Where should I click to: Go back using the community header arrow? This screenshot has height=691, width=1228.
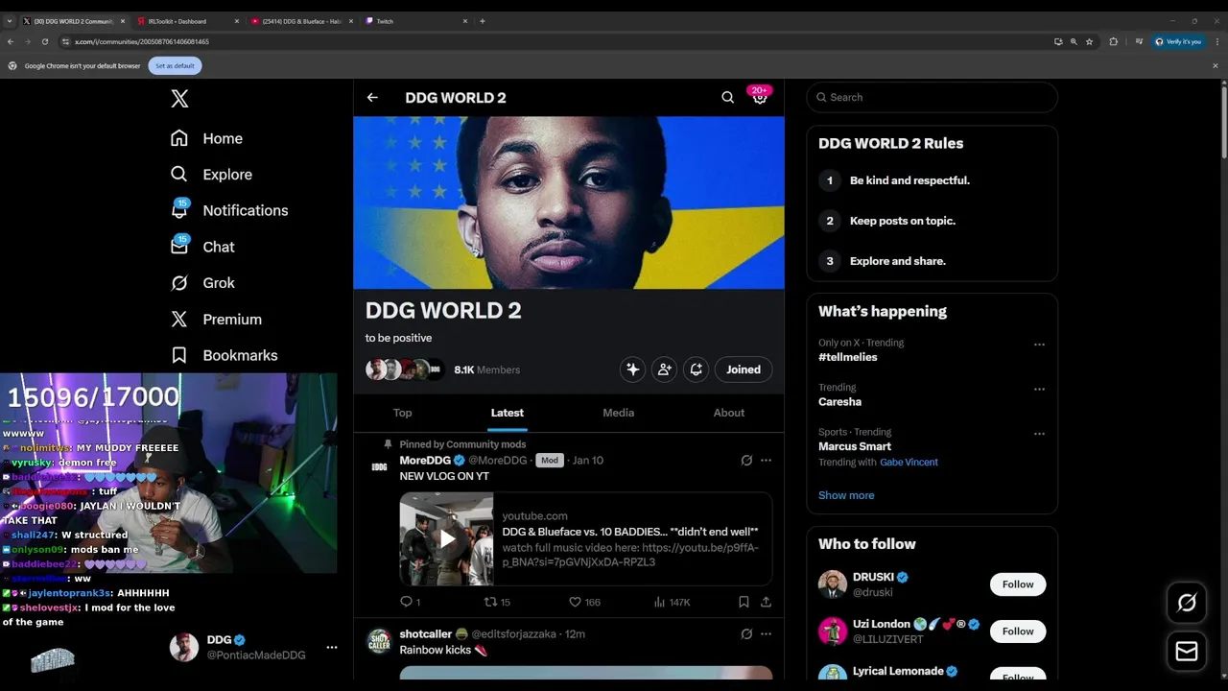point(372,97)
